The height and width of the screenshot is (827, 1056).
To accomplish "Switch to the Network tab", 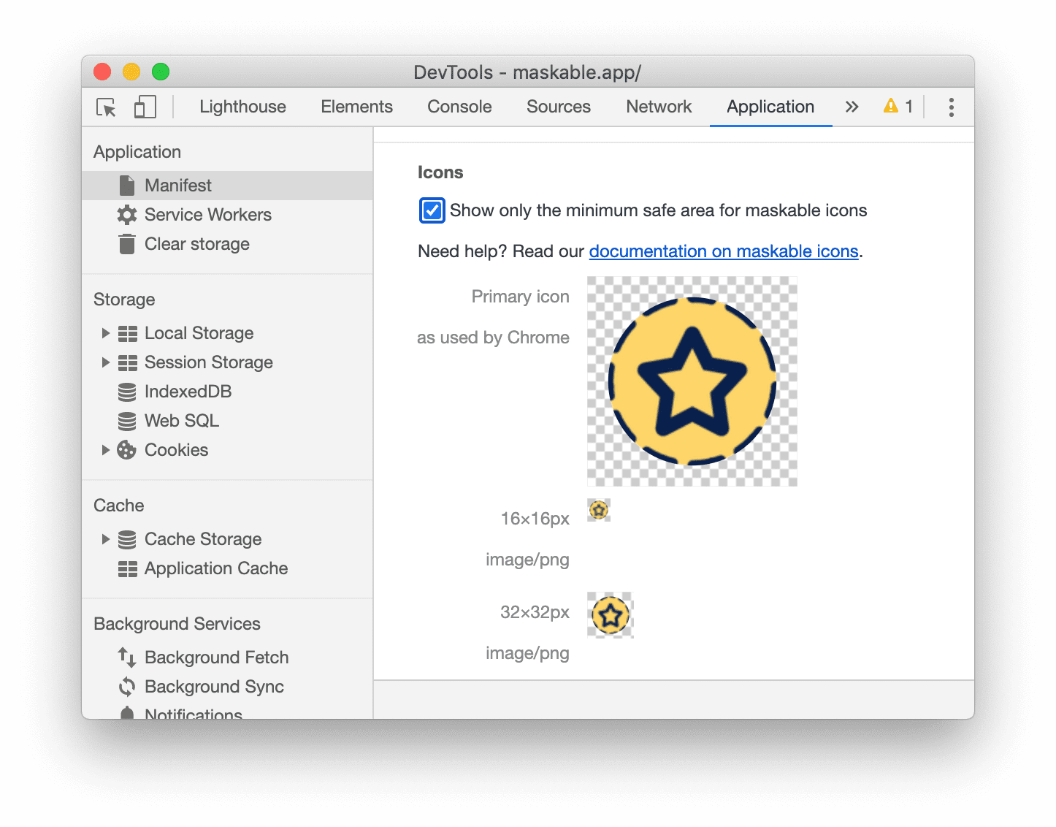I will pyautogui.click(x=658, y=107).
